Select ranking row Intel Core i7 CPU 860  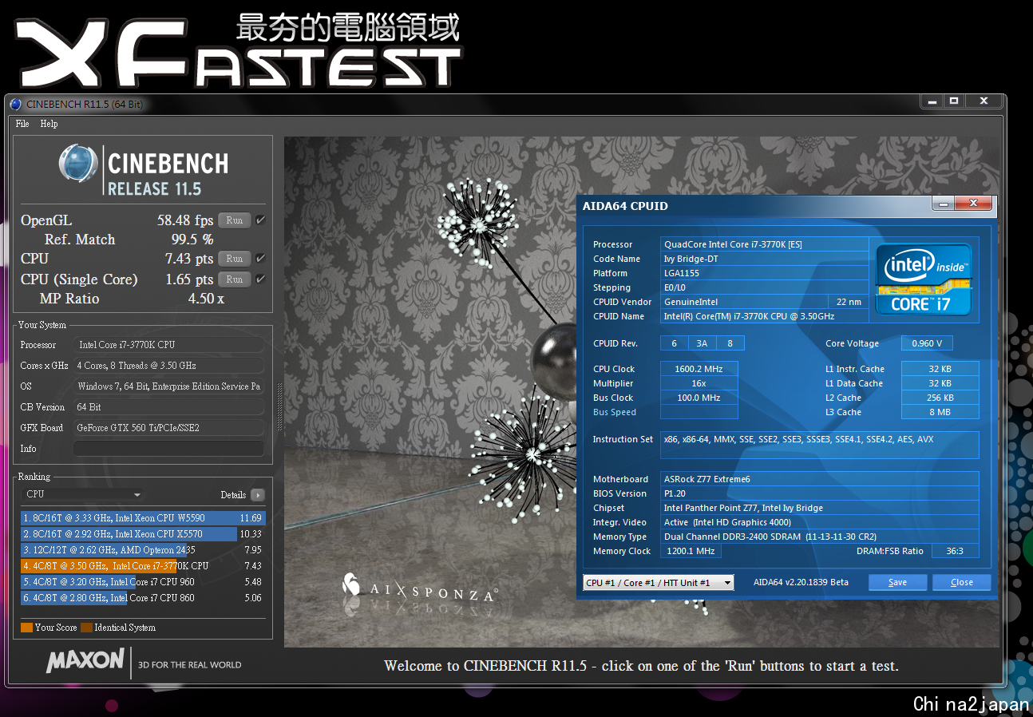[x=142, y=598]
